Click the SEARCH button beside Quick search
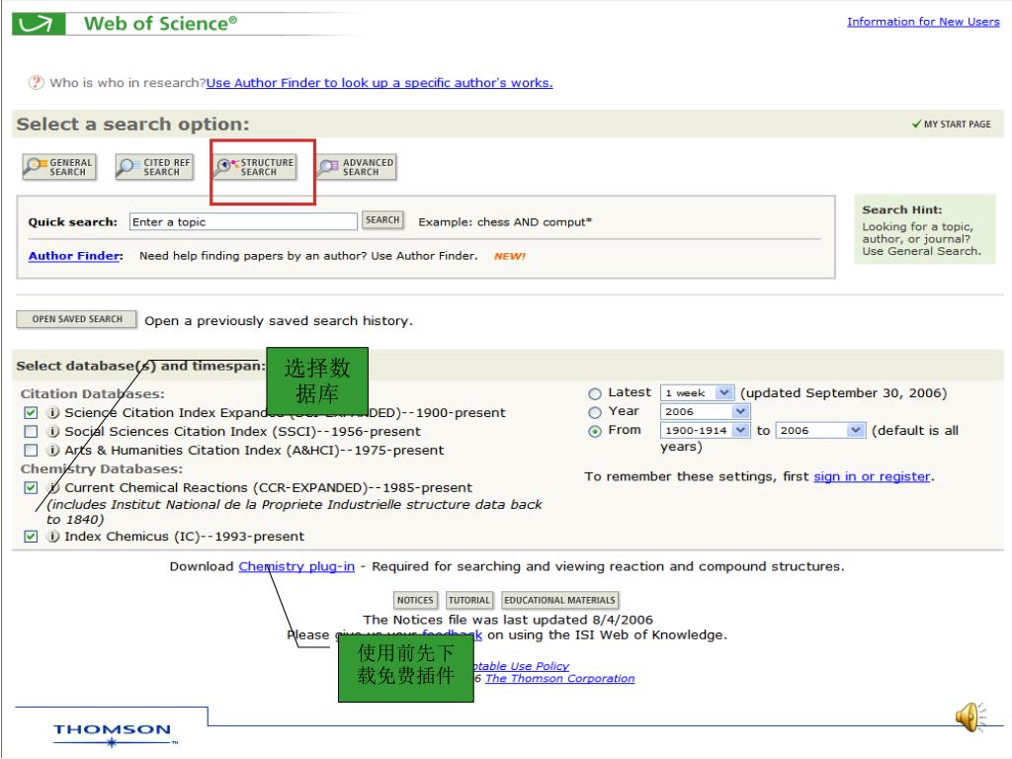Screen dimensions: 1012x759 point(382,220)
